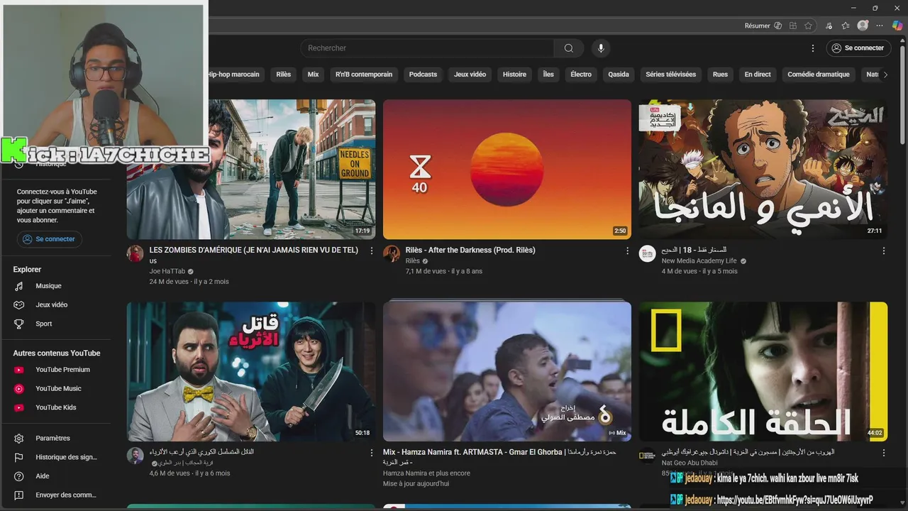This screenshot has height=511, width=908.
Task: Play the knife killer 50:18 thumbnail
Action: 251,371
